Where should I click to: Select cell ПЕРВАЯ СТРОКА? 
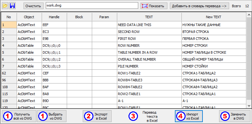[x=214, y=39]
